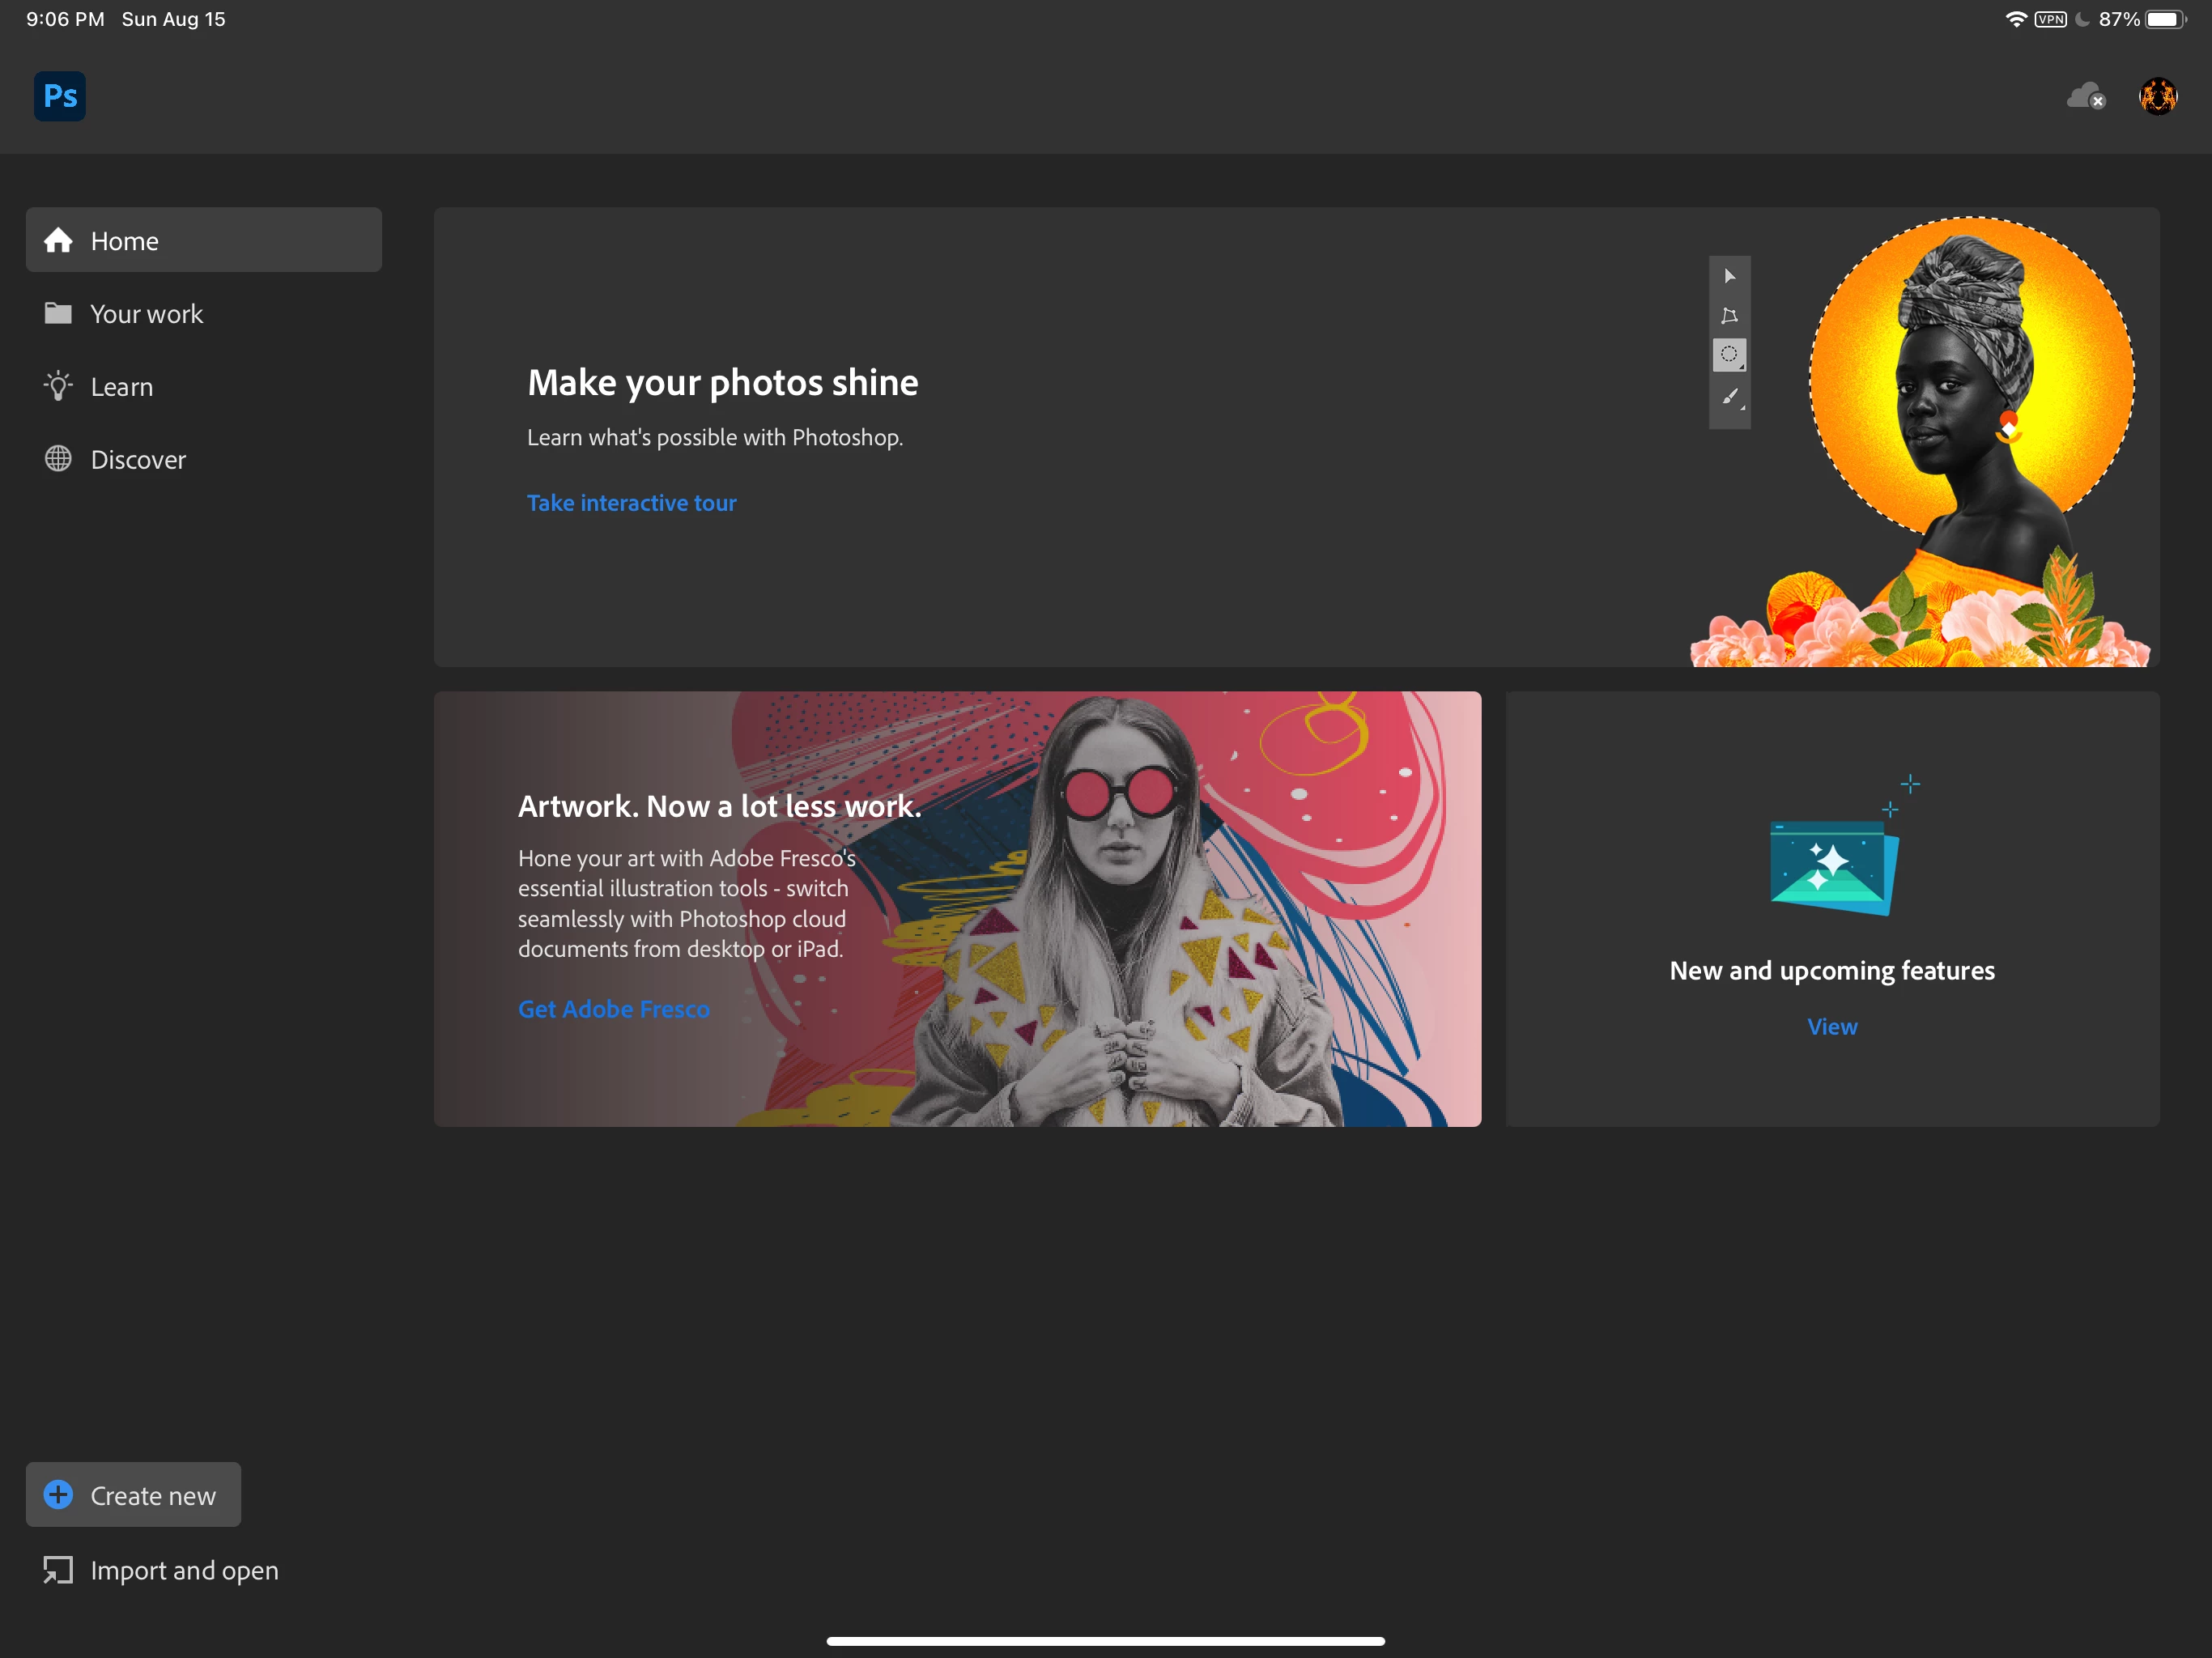The height and width of the screenshot is (1658, 2212).
Task: Open the Discover section
Action: point(138,460)
